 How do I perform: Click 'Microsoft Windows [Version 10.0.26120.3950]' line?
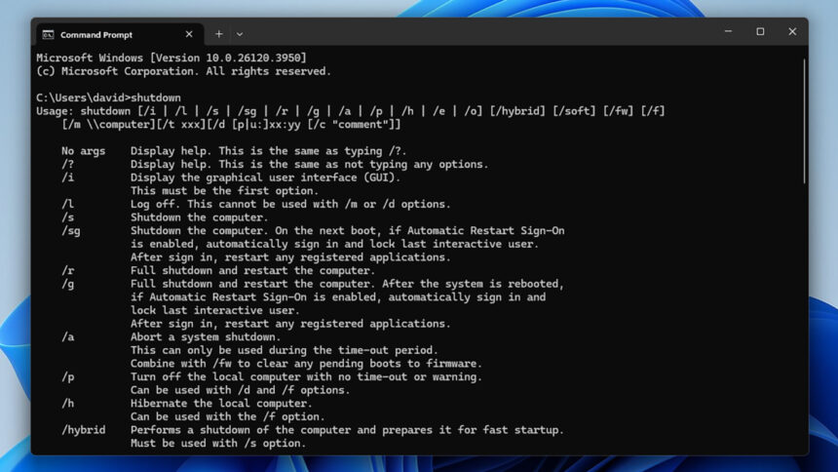(171, 58)
